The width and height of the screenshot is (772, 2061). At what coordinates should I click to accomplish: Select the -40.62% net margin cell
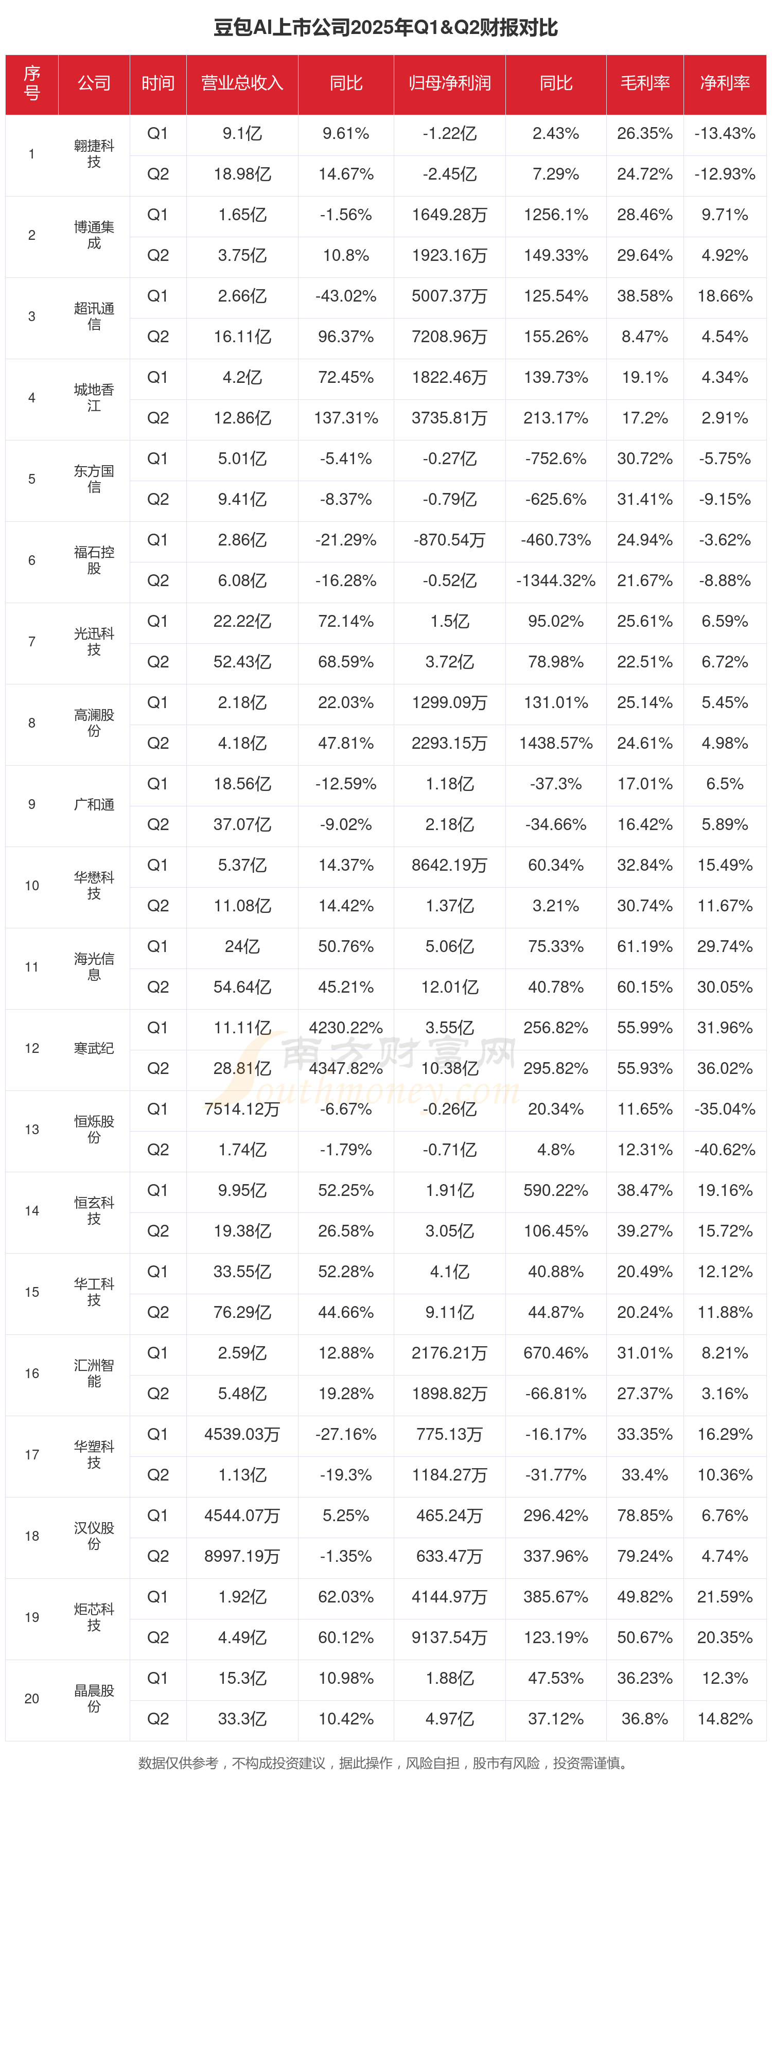(x=724, y=1150)
